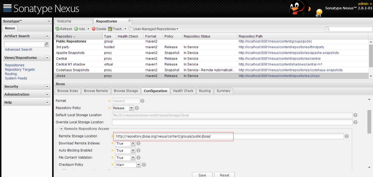Image resolution: width=373 pixels, height=177 pixels.
Task: Open the Health Check tab
Action: [x=183, y=91]
